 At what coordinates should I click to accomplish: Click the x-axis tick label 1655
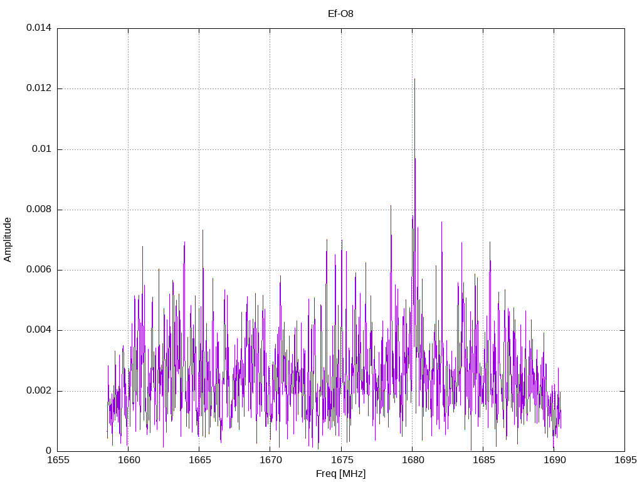click(58, 460)
